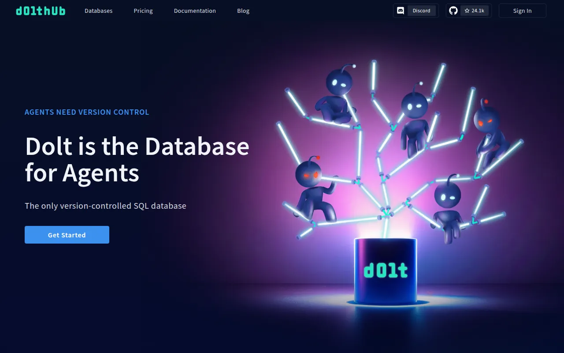The height and width of the screenshot is (353, 564).
Task: Click the DoltHub logo
Action: pyautogui.click(x=41, y=11)
